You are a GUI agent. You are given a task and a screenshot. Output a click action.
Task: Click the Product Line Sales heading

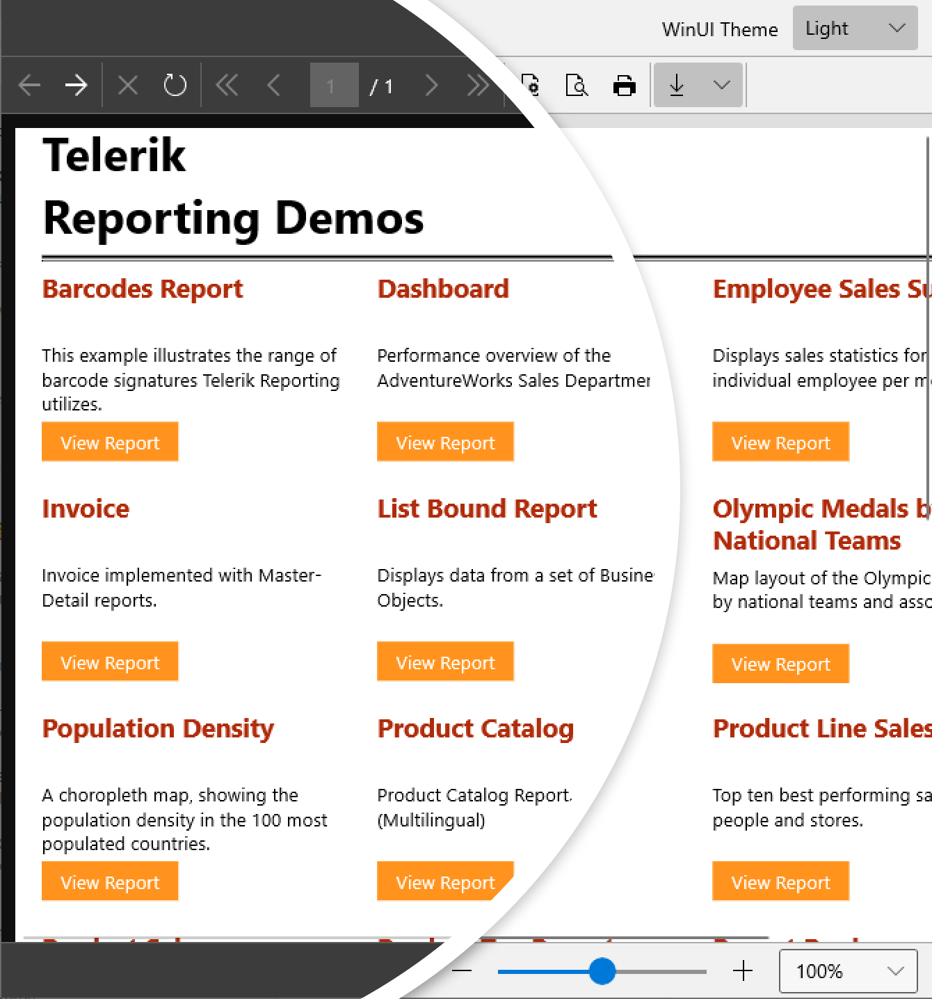click(x=822, y=728)
